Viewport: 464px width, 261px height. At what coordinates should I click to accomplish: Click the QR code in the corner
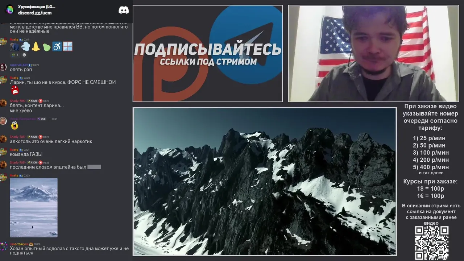pos(432,243)
